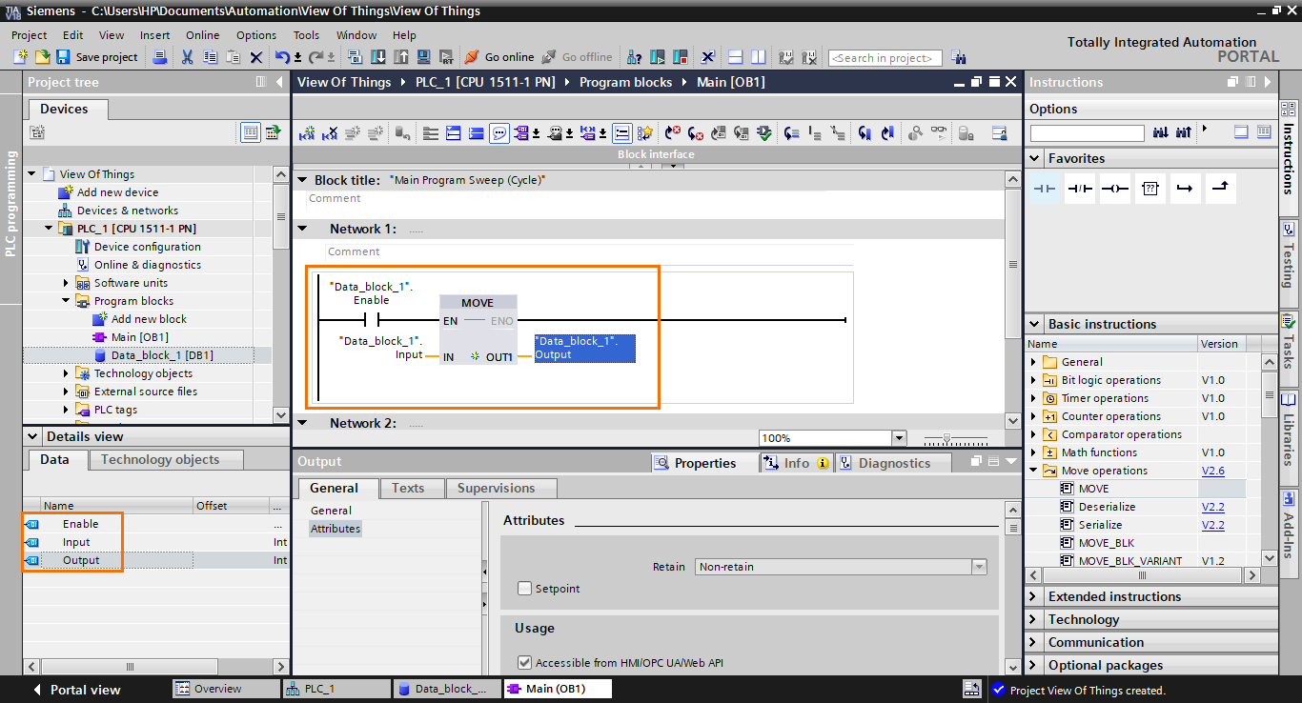Click the Open project icon
Viewport: 1302px width, 703px height.
coord(42,57)
